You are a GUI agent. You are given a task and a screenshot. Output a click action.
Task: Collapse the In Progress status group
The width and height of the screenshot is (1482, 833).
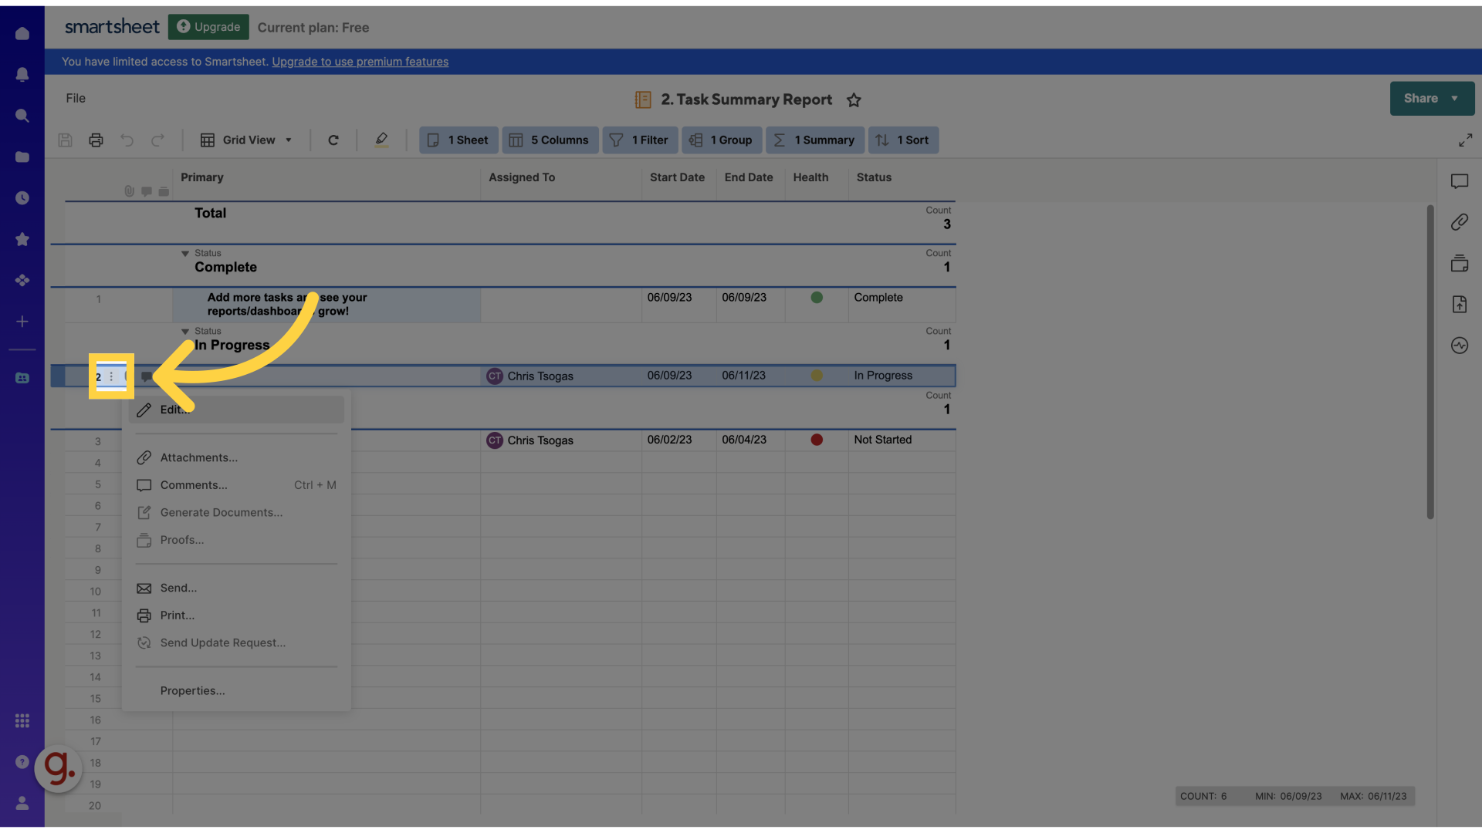pos(185,331)
